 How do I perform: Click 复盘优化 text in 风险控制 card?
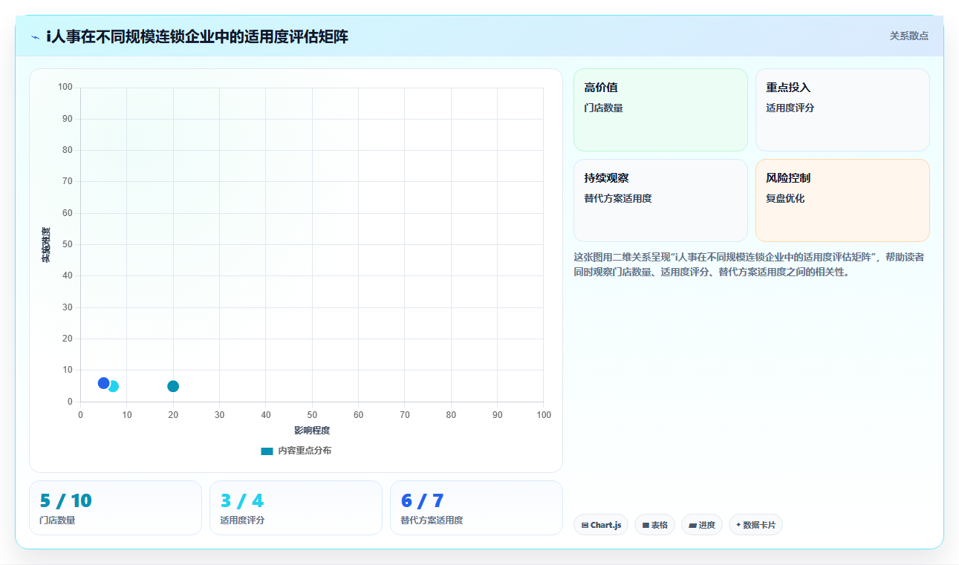point(785,198)
